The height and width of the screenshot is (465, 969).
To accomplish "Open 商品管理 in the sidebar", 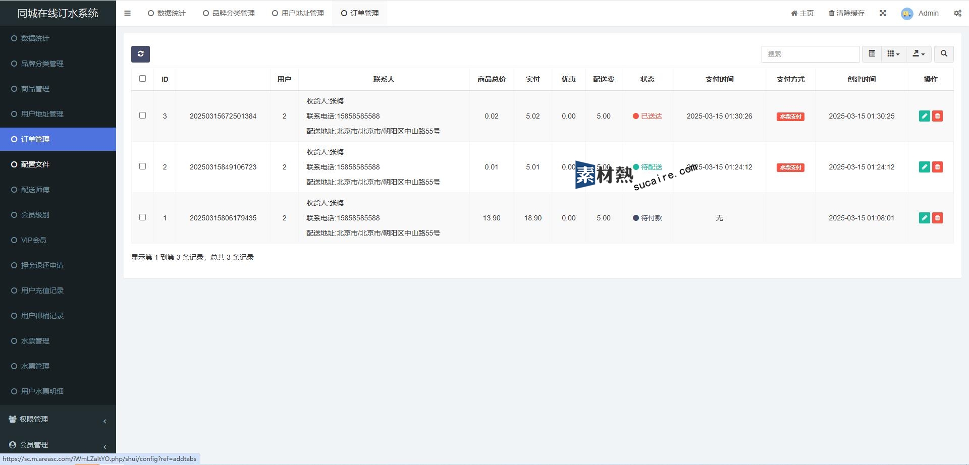I will [58, 89].
